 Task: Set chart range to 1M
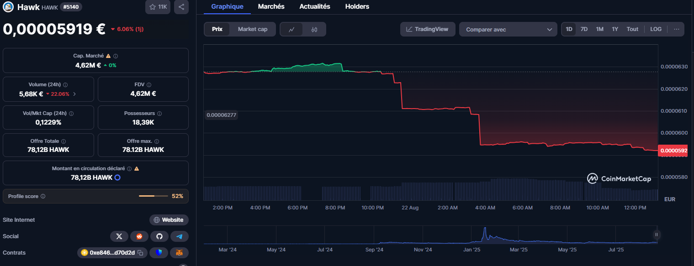(x=599, y=29)
